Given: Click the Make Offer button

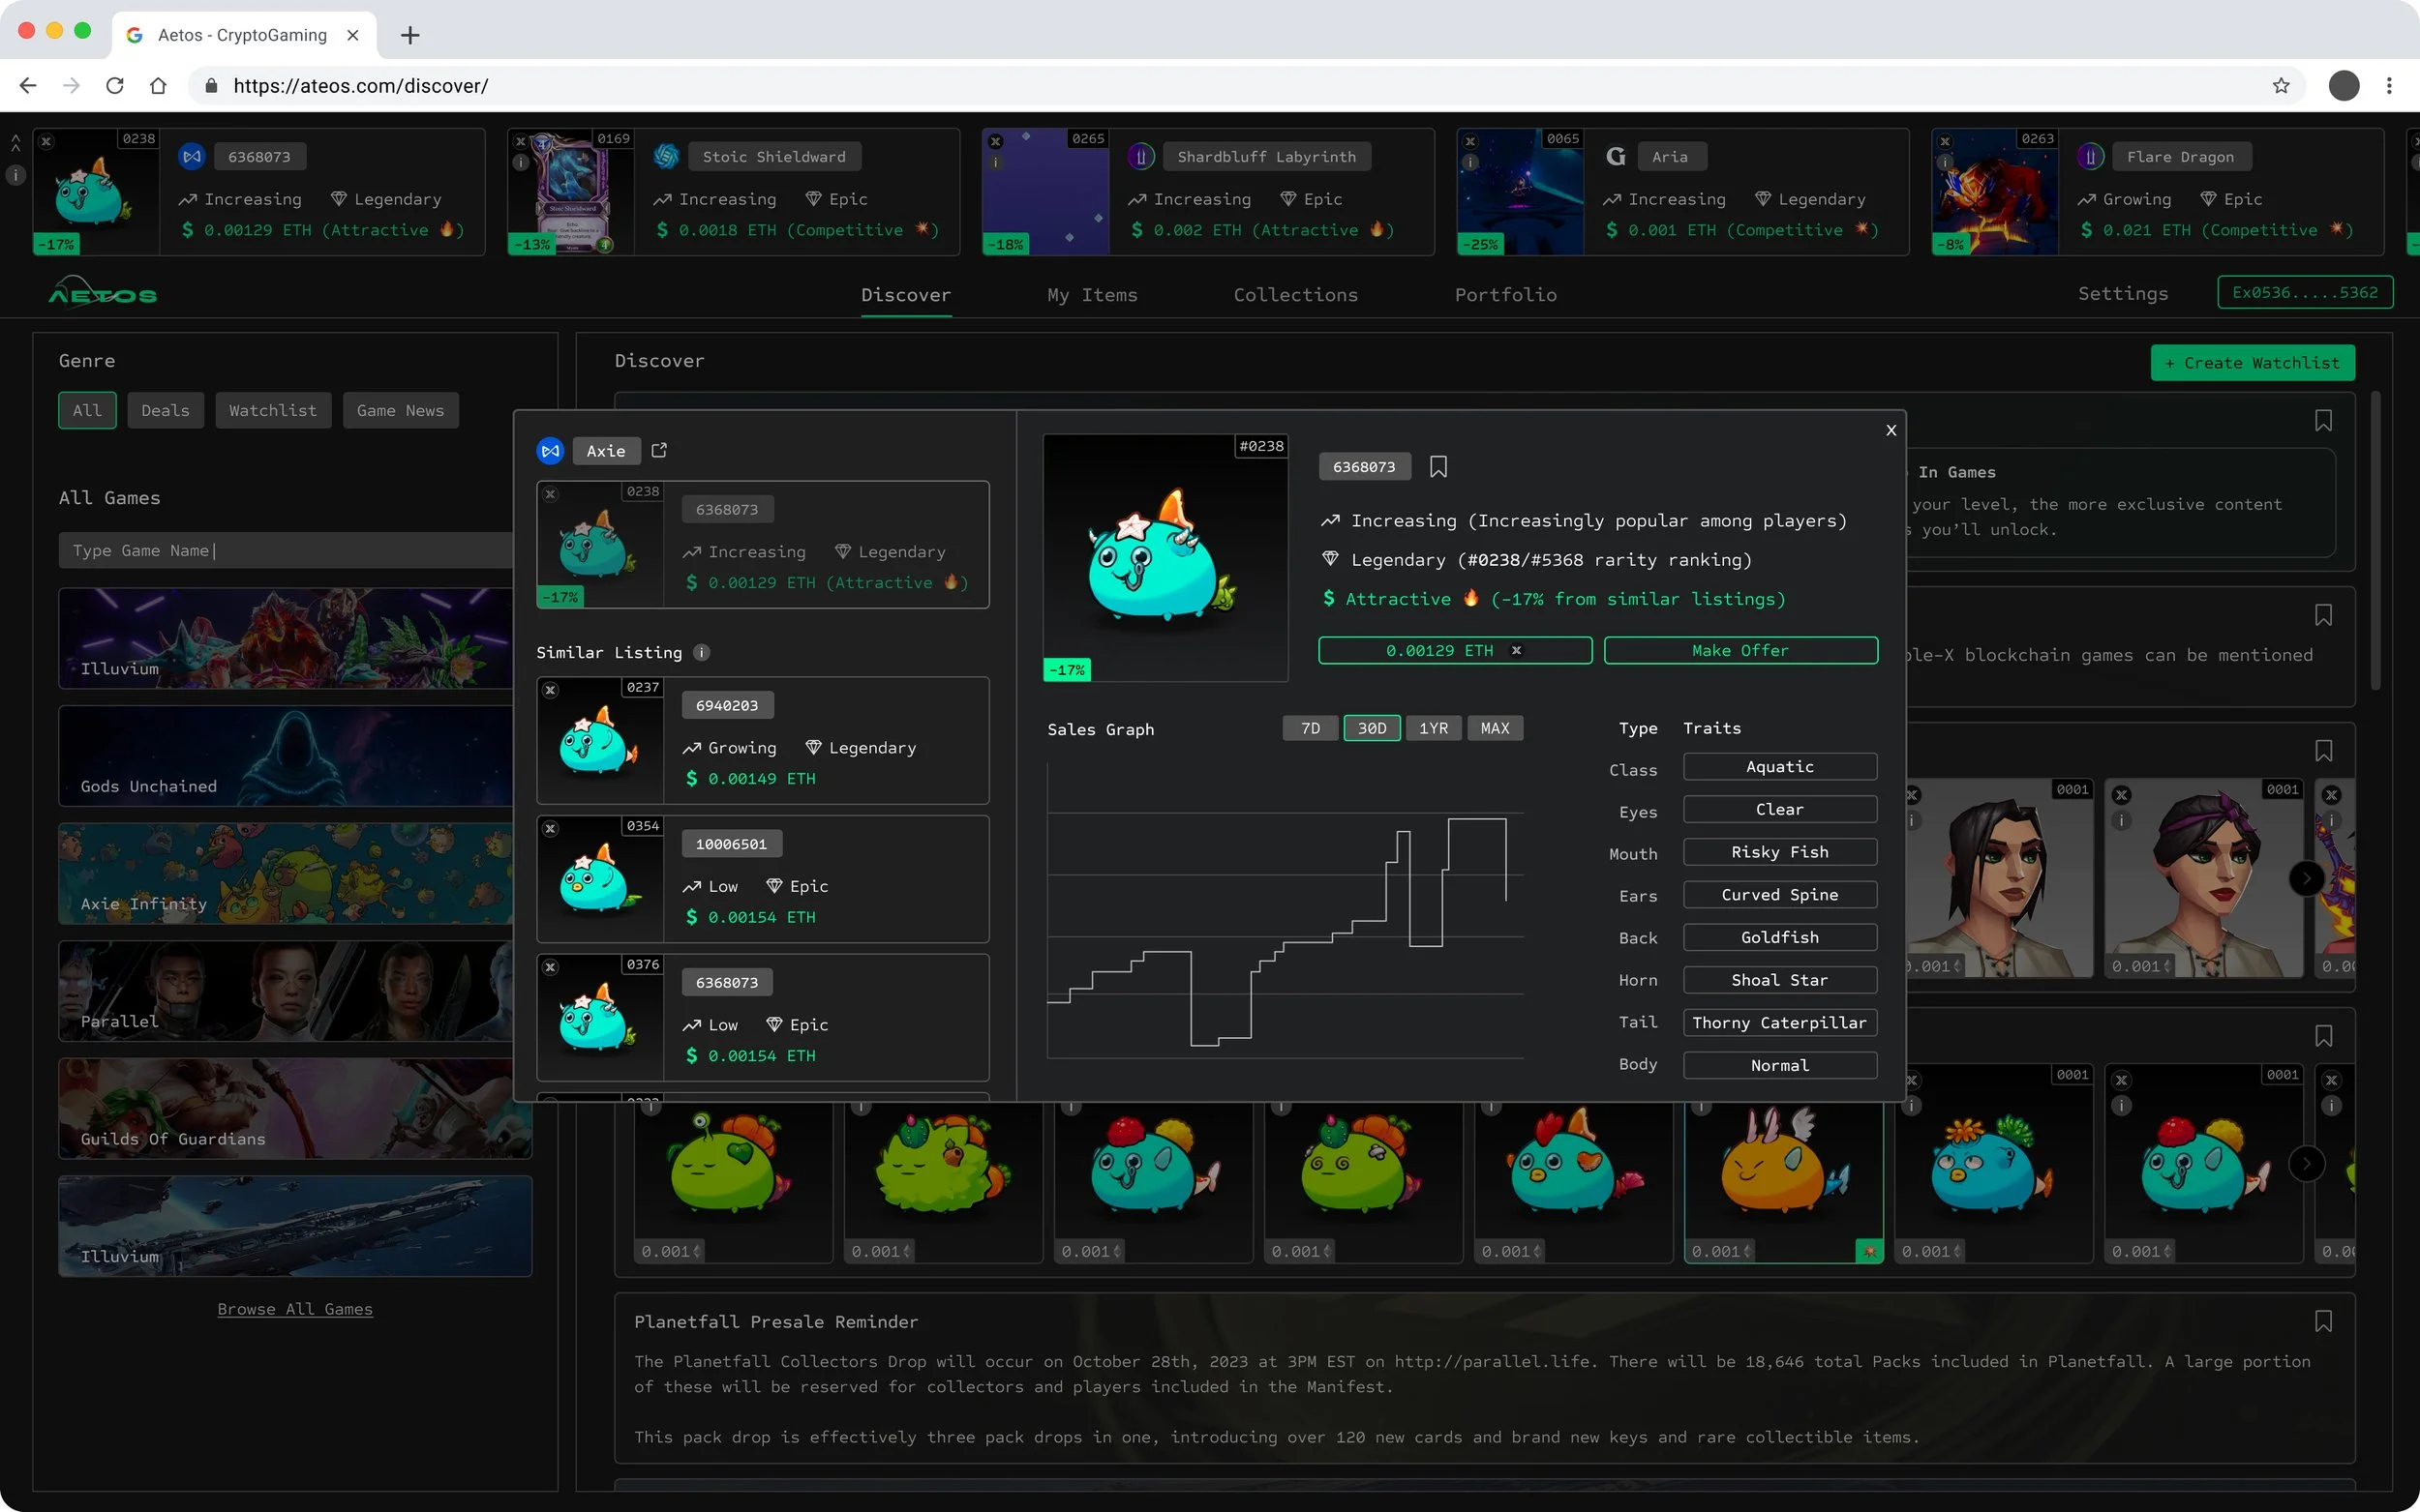Looking at the screenshot, I should pos(1739,650).
